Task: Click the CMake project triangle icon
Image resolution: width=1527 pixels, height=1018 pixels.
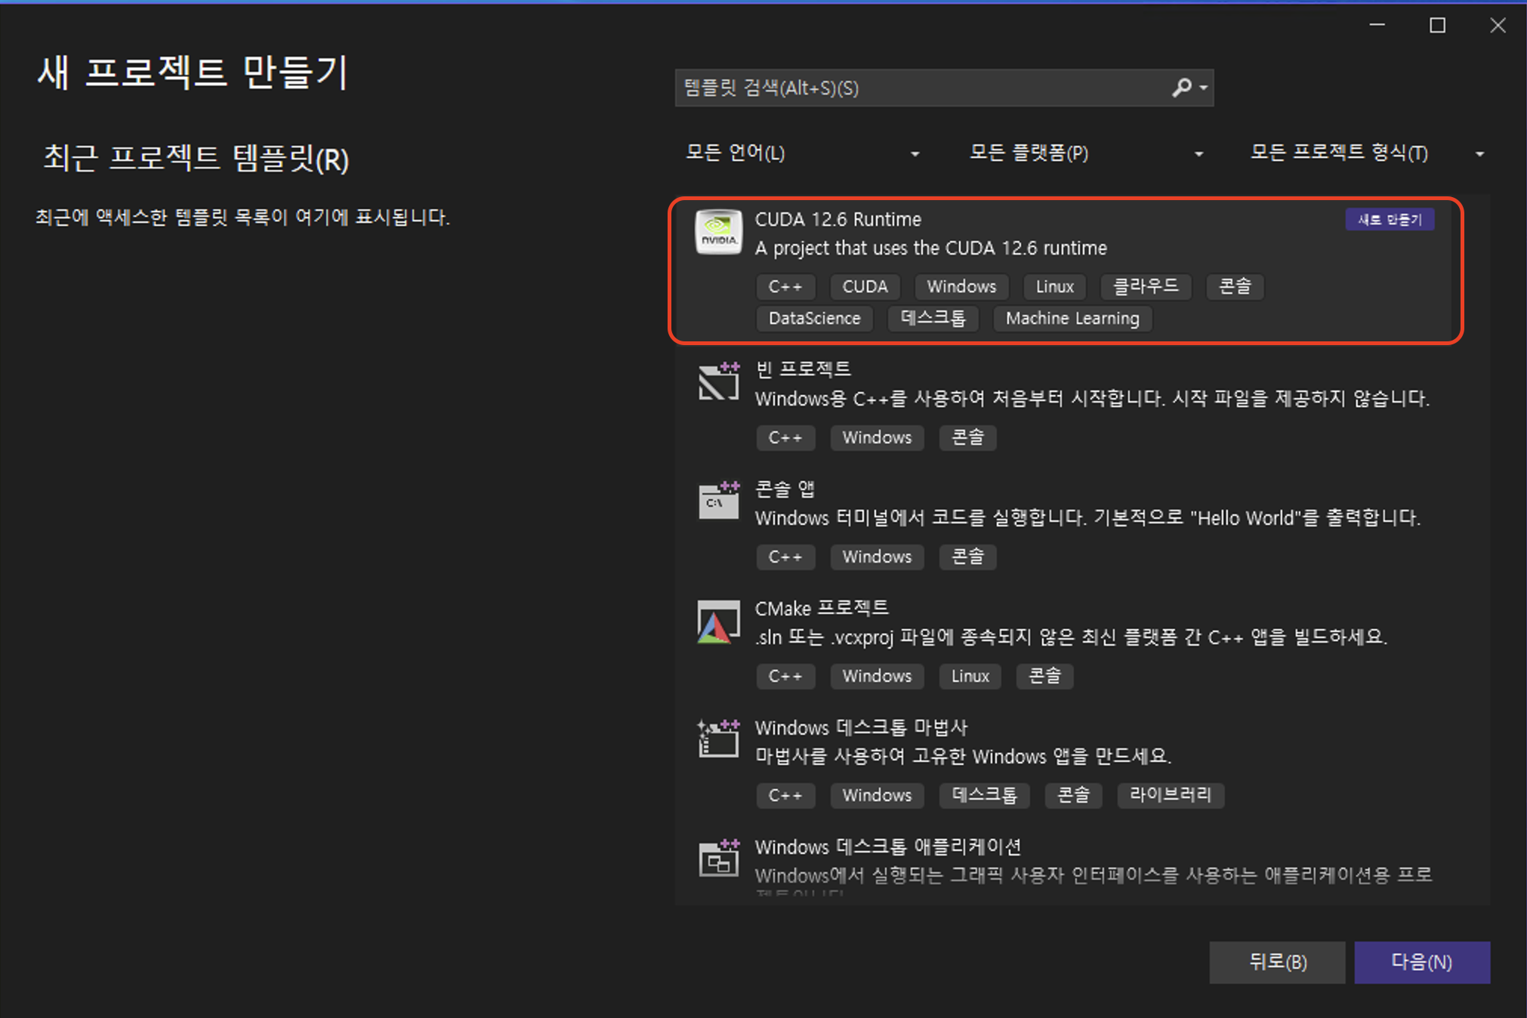Action: pos(718,622)
